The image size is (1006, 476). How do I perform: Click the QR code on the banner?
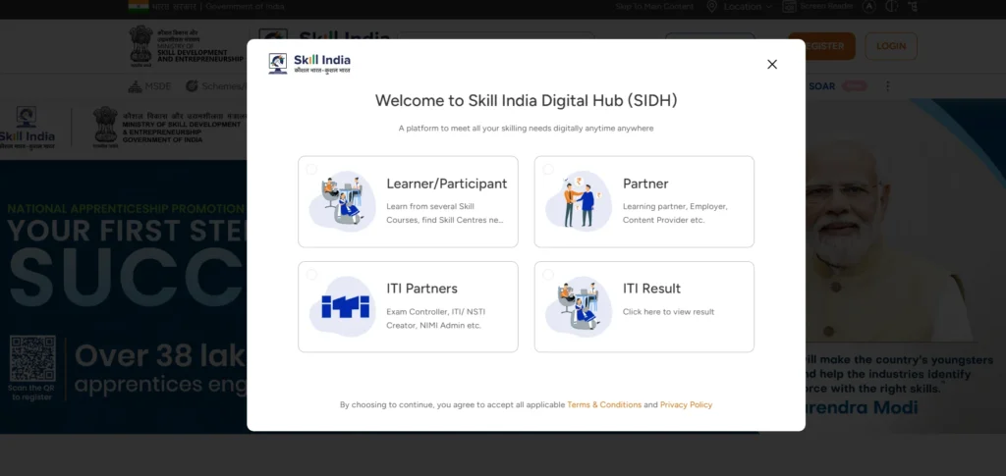tap(32, 358)
